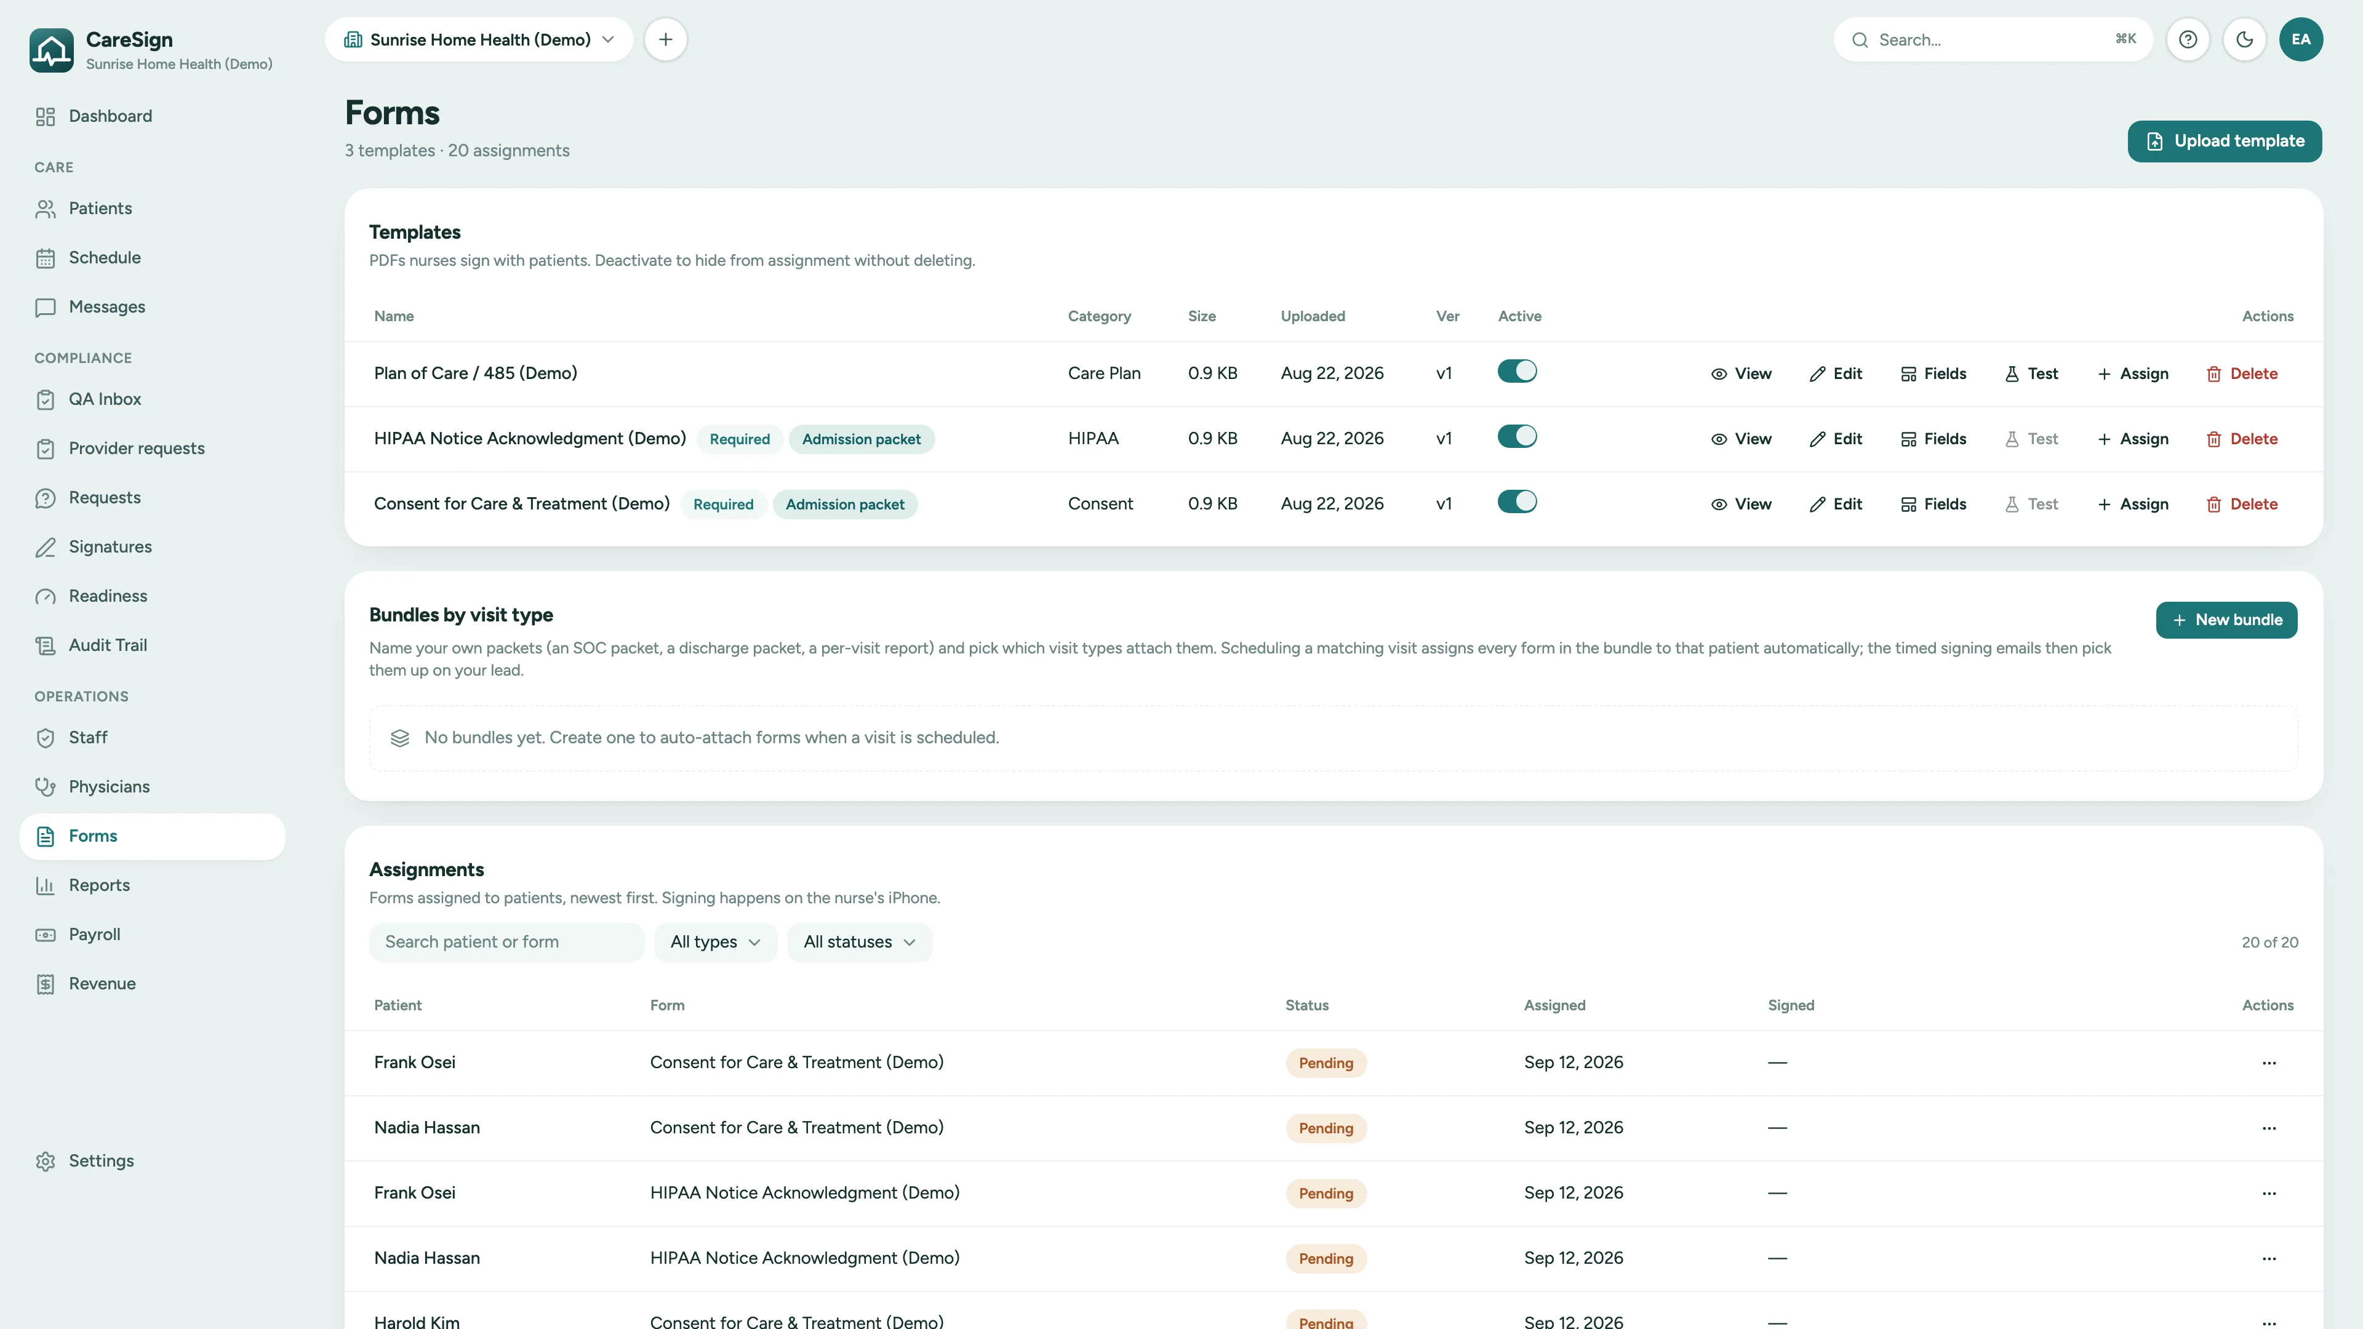This screenshot has height=1329, width=2363.
Task: Toggle Active switch for HIPAA Notice Acknowledgment
Action: [x=1516, y=436]
